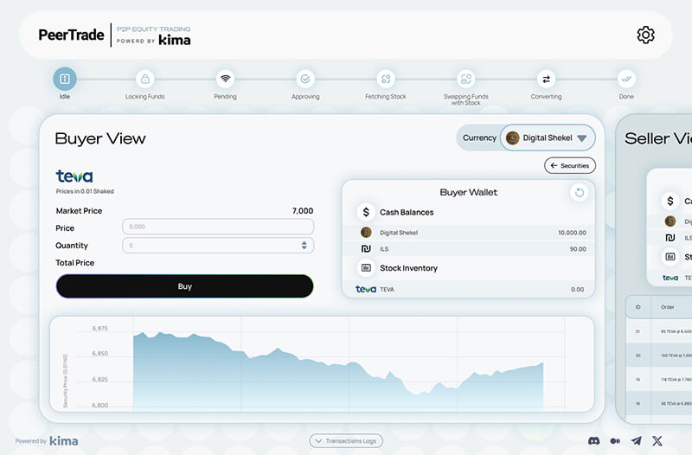Click the Pending wifi-signal icon

(x=225, y=79)
